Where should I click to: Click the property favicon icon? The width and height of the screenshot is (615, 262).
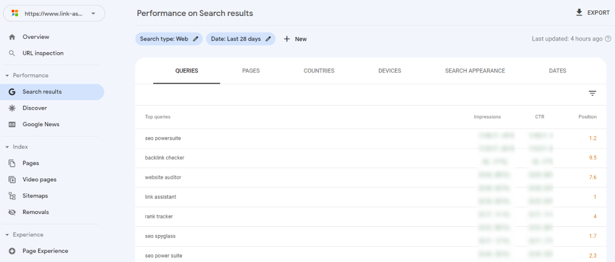click(15, 14)
